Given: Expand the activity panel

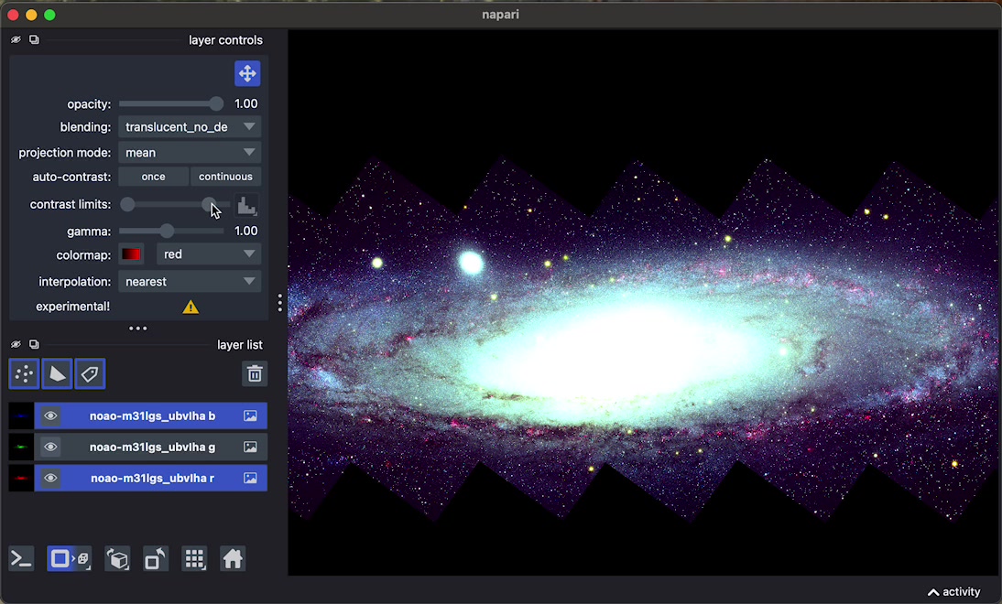Looking at the screenshot, I should coord(953,592).
